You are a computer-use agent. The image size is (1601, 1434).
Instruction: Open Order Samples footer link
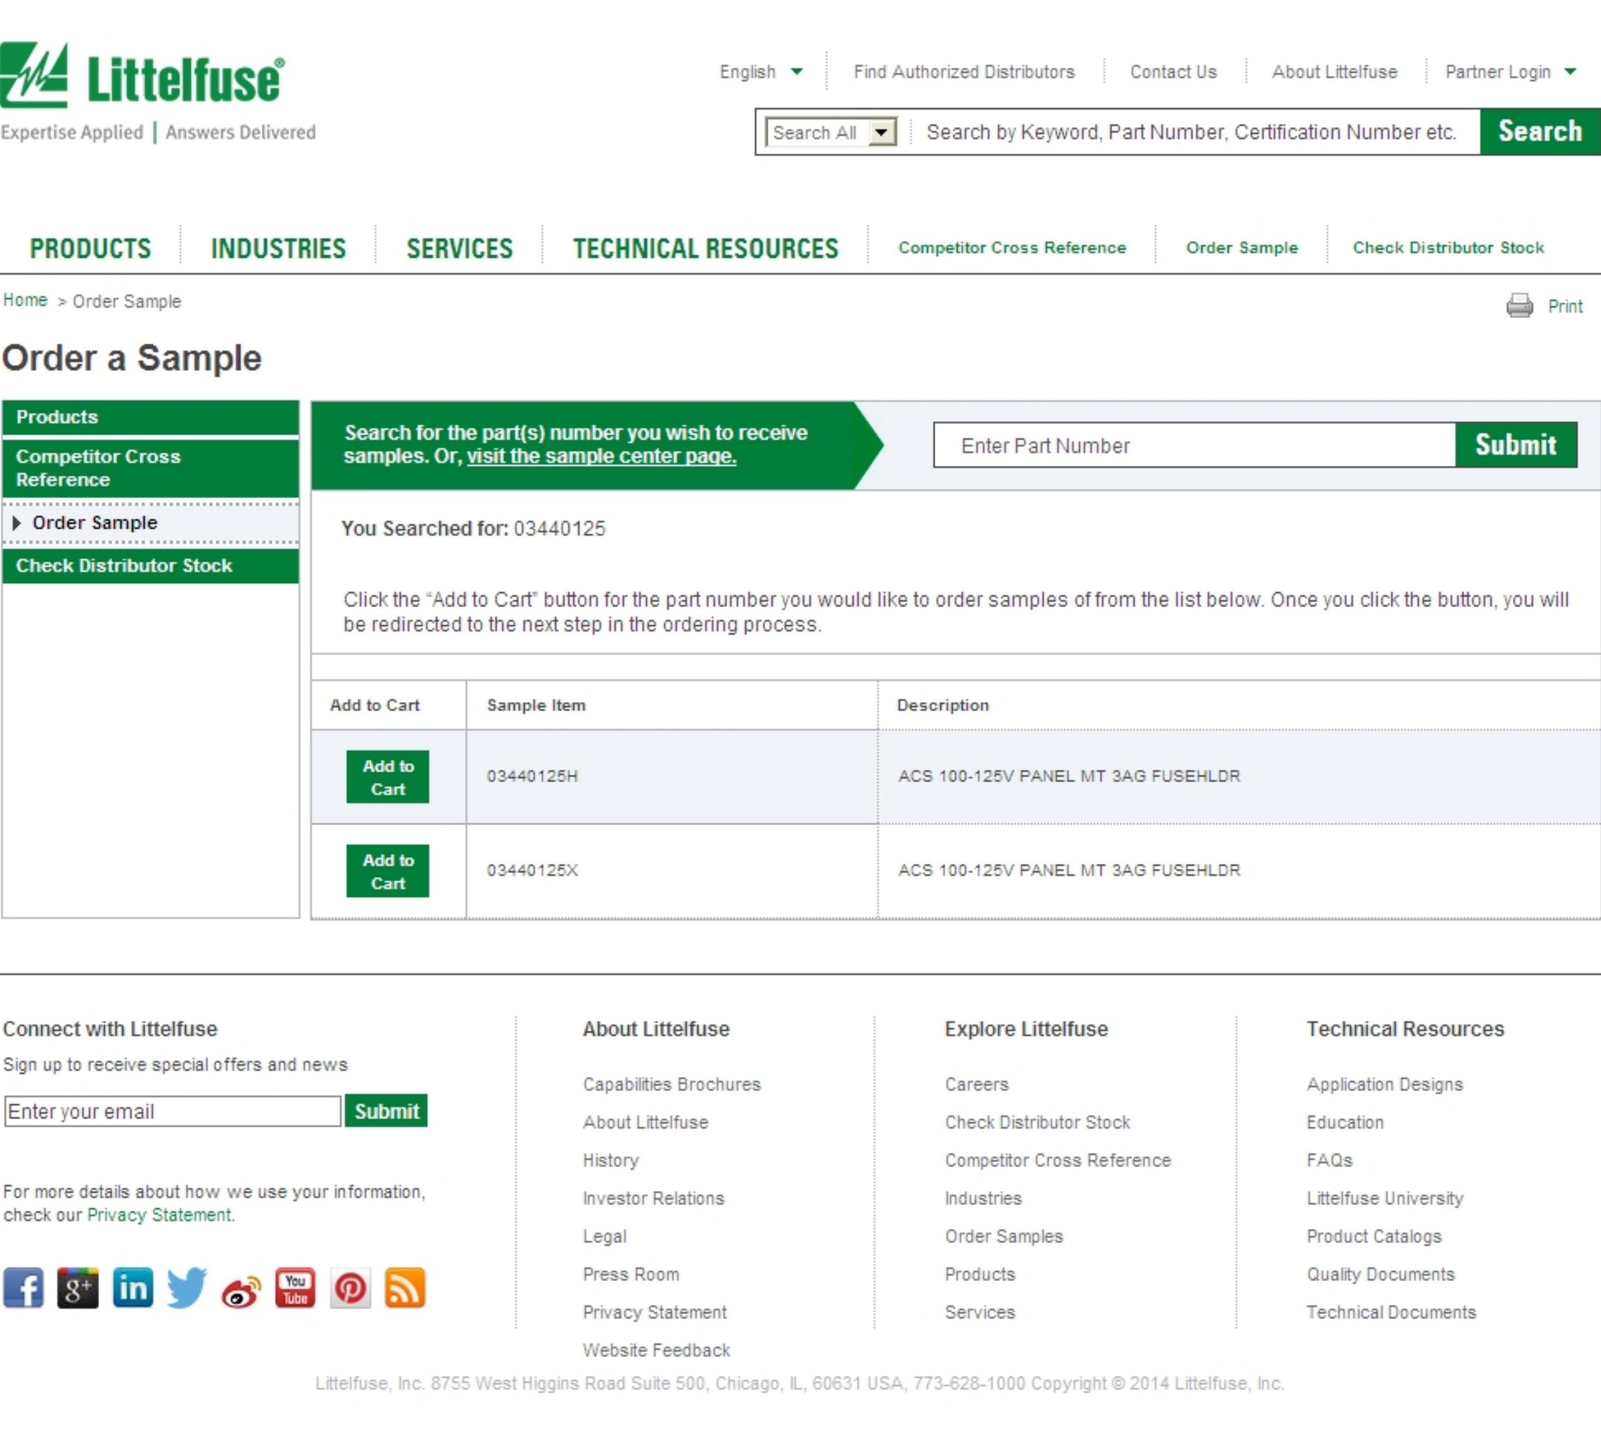tap(1004, 1236)
